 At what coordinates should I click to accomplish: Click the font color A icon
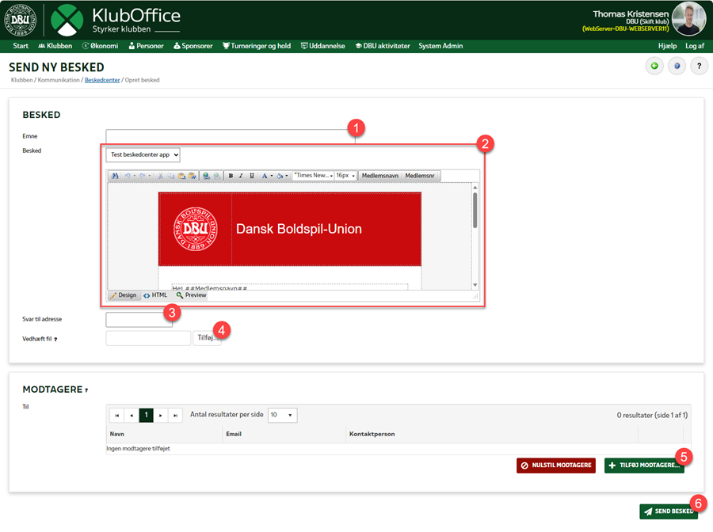tap(264, 176)
